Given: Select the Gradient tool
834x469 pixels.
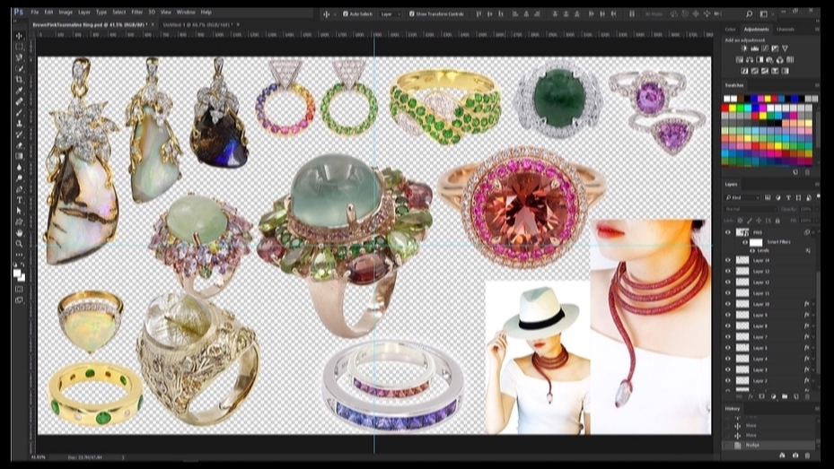Looking at the screenshot, I should point(19,156).
